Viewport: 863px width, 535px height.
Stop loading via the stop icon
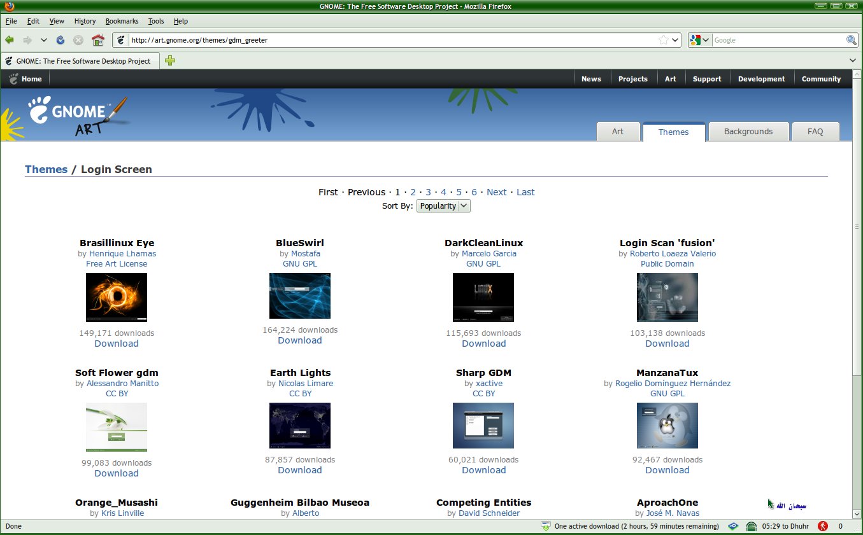(x=78, y=39)
